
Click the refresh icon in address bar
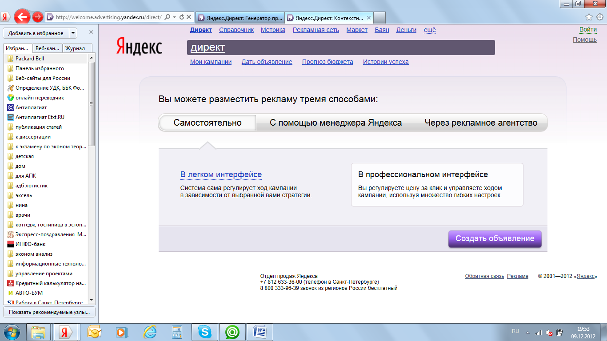click(x=182, y=17)
